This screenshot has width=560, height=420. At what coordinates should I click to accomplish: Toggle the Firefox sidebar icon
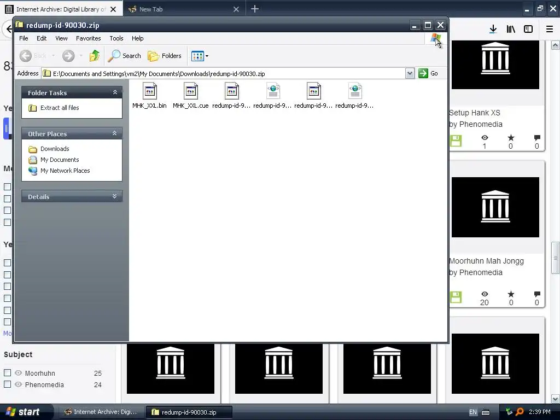coord(528,30)
